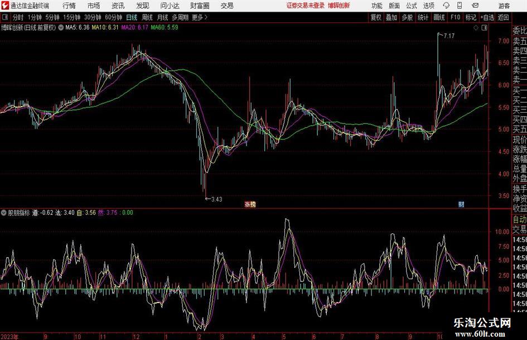Select the 1分钟 period
This screenshot has height=340, width=527.
coord(35,17)
